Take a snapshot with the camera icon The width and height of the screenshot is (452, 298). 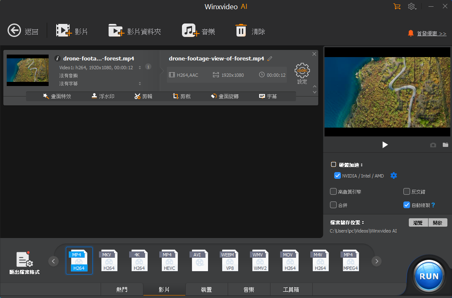point(433,145)
